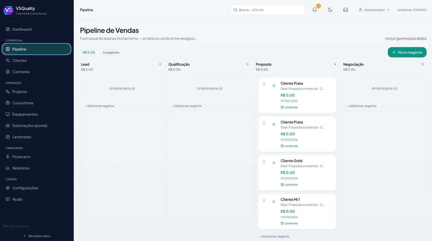Image resolution: width=432 pixels, height=241 pixels.
Task: Open Dashboard in the sidebar
Action: click(x=37, y=29)
